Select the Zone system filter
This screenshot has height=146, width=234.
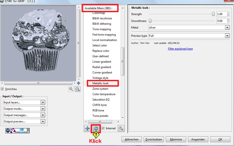(x=100, y=89)
